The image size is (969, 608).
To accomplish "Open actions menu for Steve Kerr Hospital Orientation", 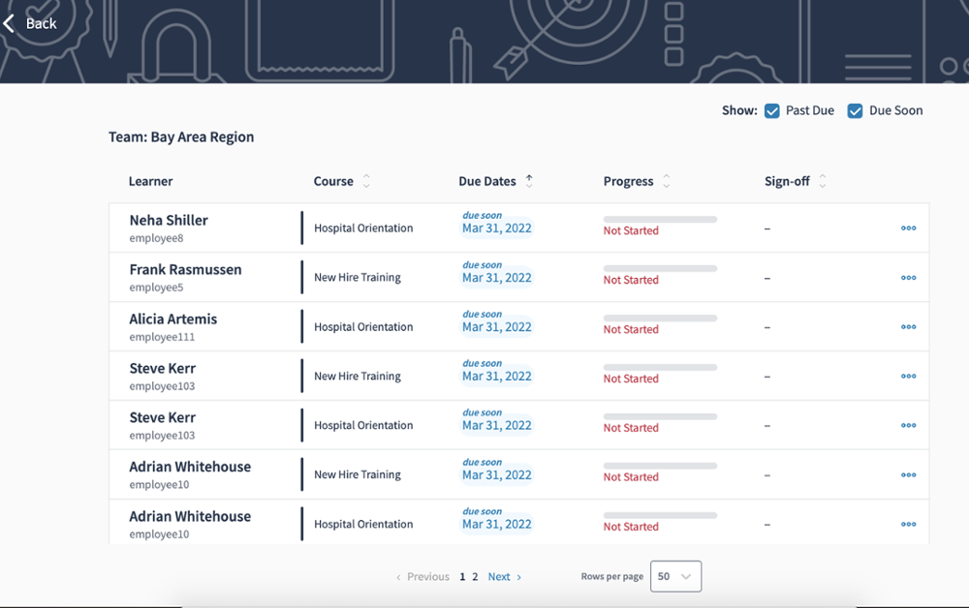I will click(x=908, y=426).
